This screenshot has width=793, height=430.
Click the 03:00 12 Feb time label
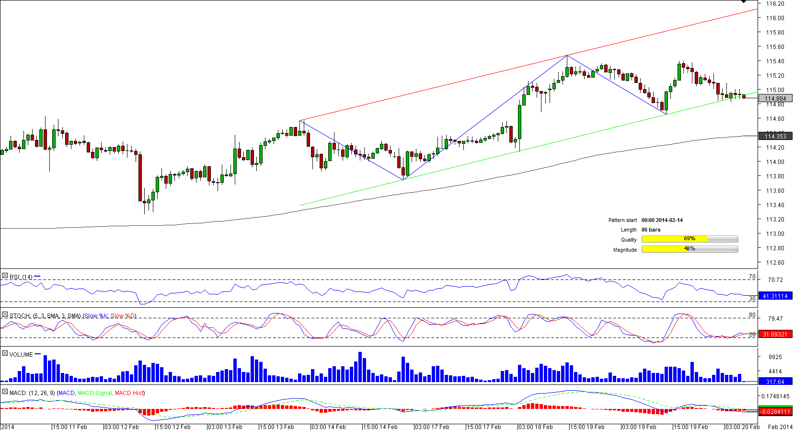[x=122, y=427]
